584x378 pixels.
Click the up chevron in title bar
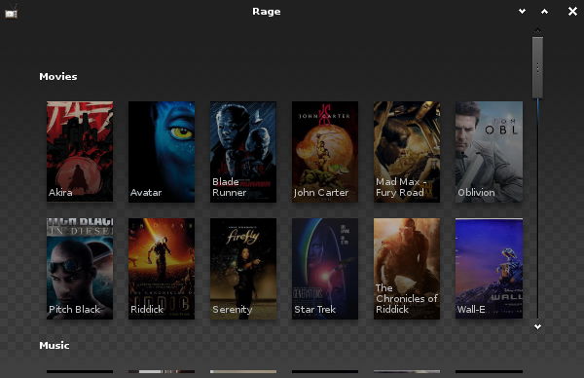544,12
